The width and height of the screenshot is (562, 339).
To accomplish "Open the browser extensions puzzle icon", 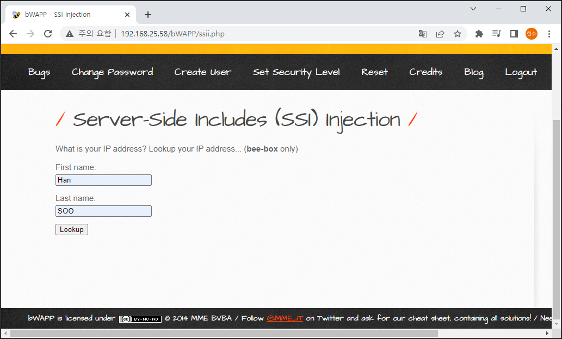I will 479,34.
